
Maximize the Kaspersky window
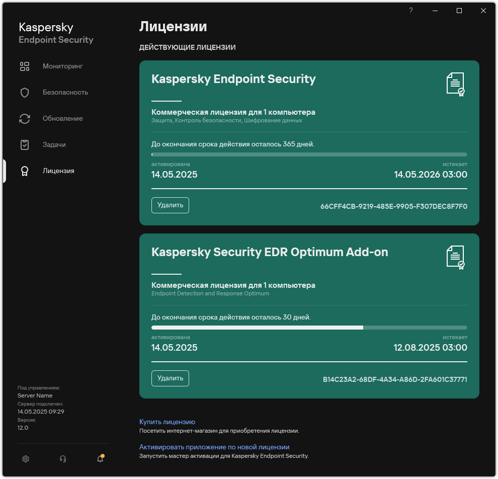coord(459,11)
